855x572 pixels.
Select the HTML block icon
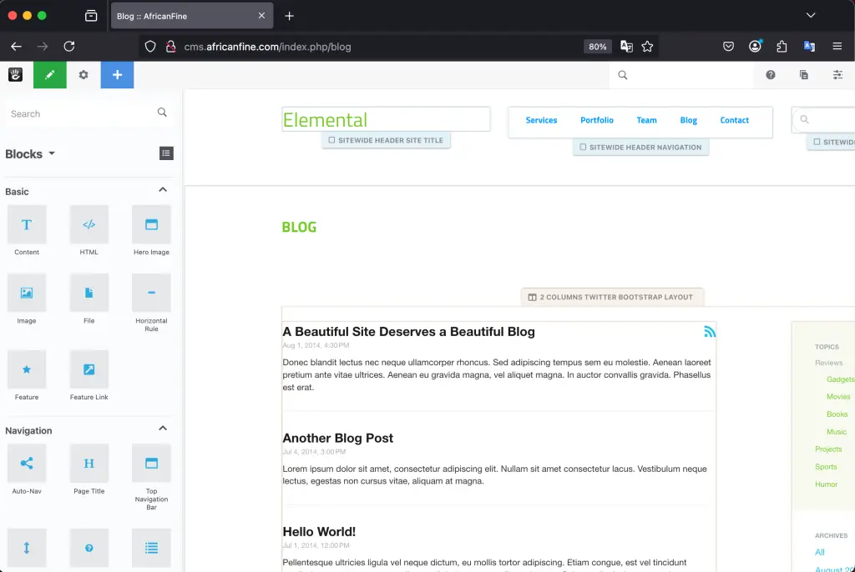coord(89,225)
